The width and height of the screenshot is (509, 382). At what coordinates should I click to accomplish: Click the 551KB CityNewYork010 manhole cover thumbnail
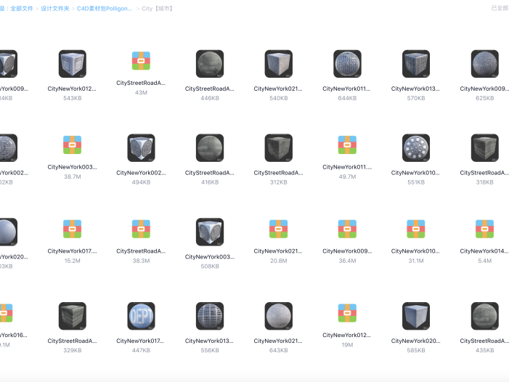(415, 148)
